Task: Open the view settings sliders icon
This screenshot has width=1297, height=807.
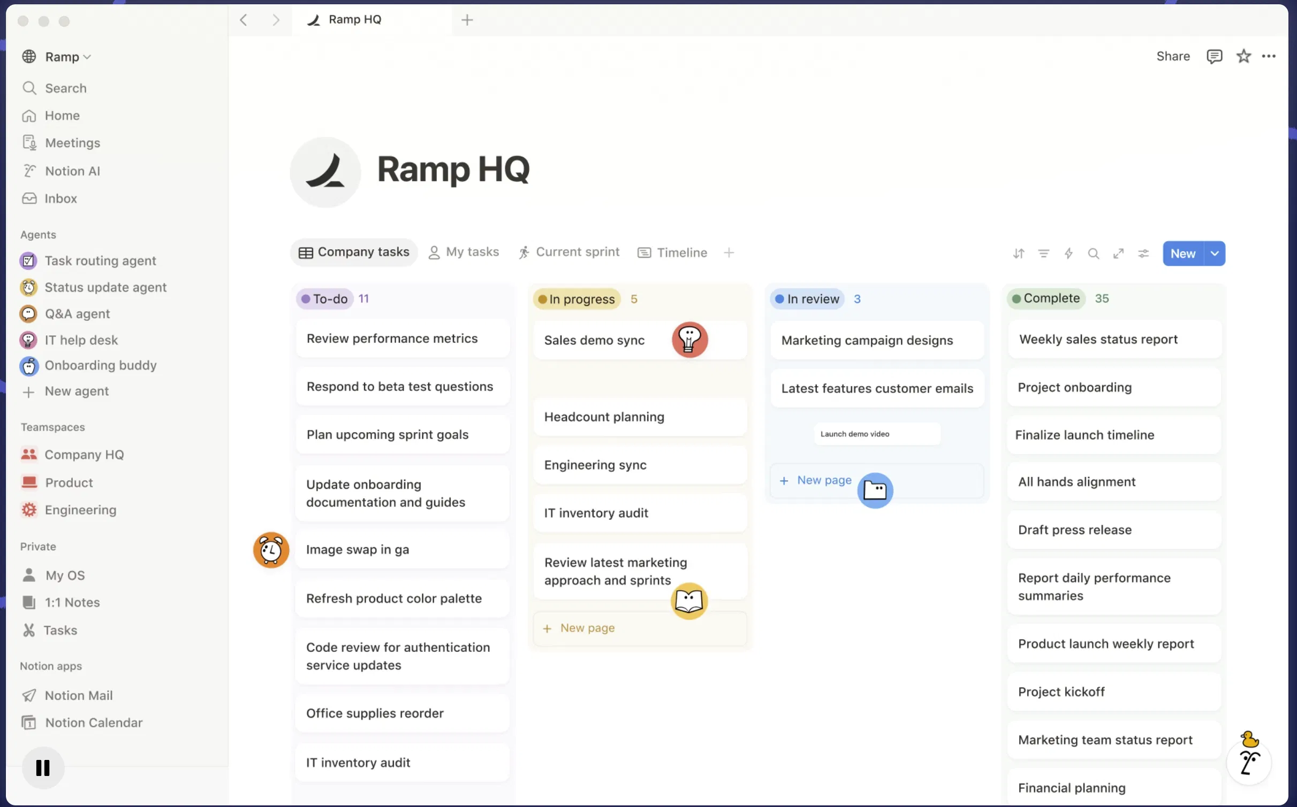Action: (1143, 253)
